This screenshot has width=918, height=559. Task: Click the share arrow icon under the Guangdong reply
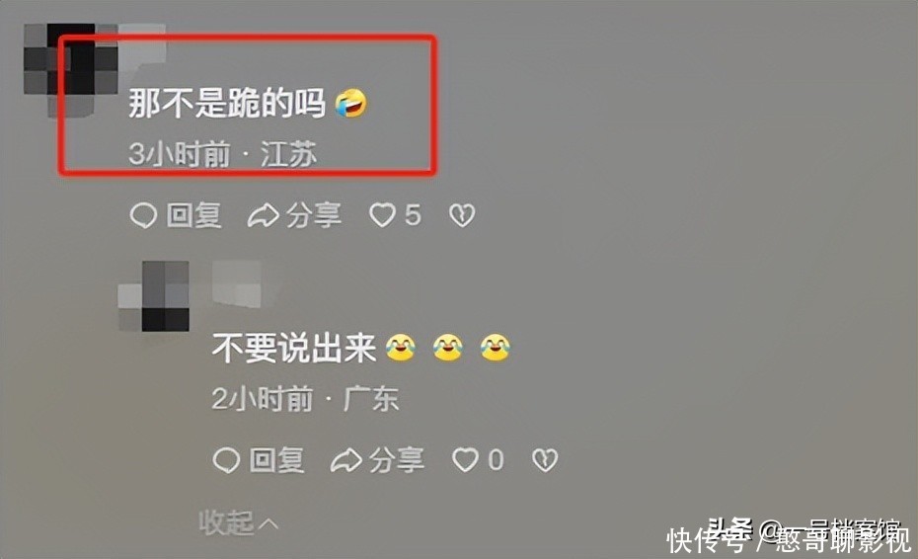point(346,460)
